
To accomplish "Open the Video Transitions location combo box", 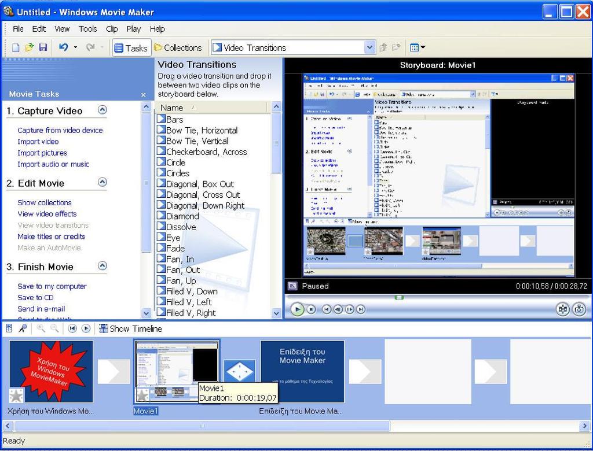I will pyautogui.click(x=293, y=47).
